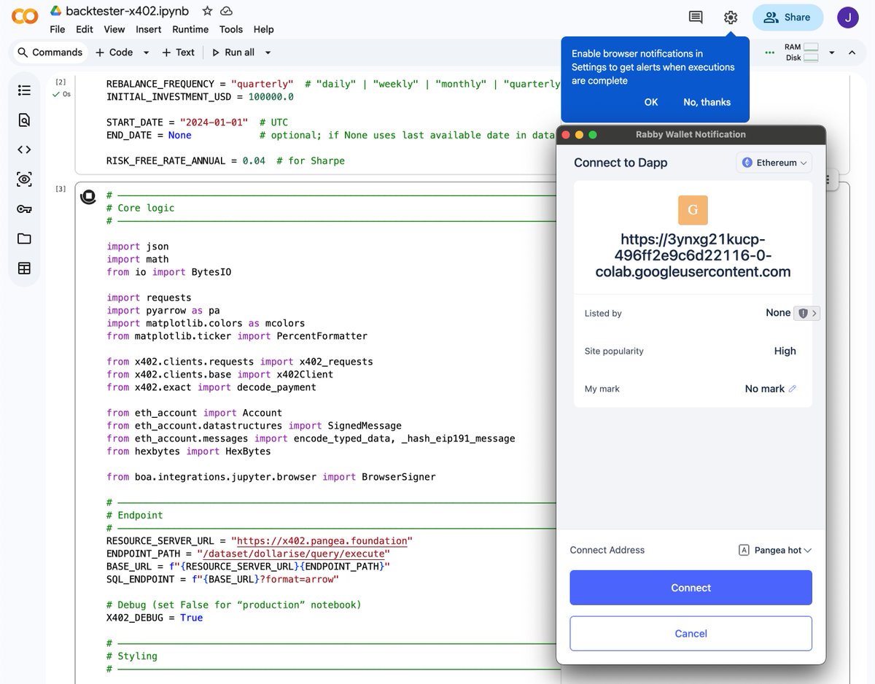Click Run all button
The image size is (875, 684).
(x=233, y=53)
